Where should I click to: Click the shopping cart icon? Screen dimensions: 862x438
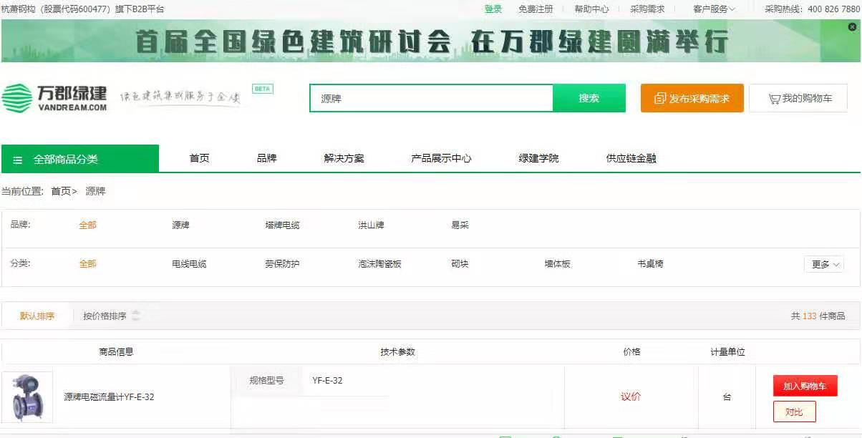(774, 99)
